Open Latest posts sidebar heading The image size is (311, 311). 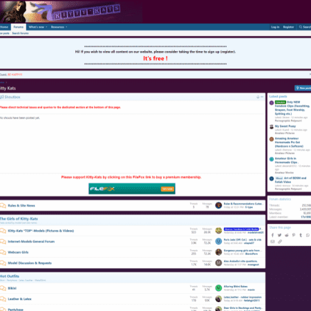coord(278,96)
